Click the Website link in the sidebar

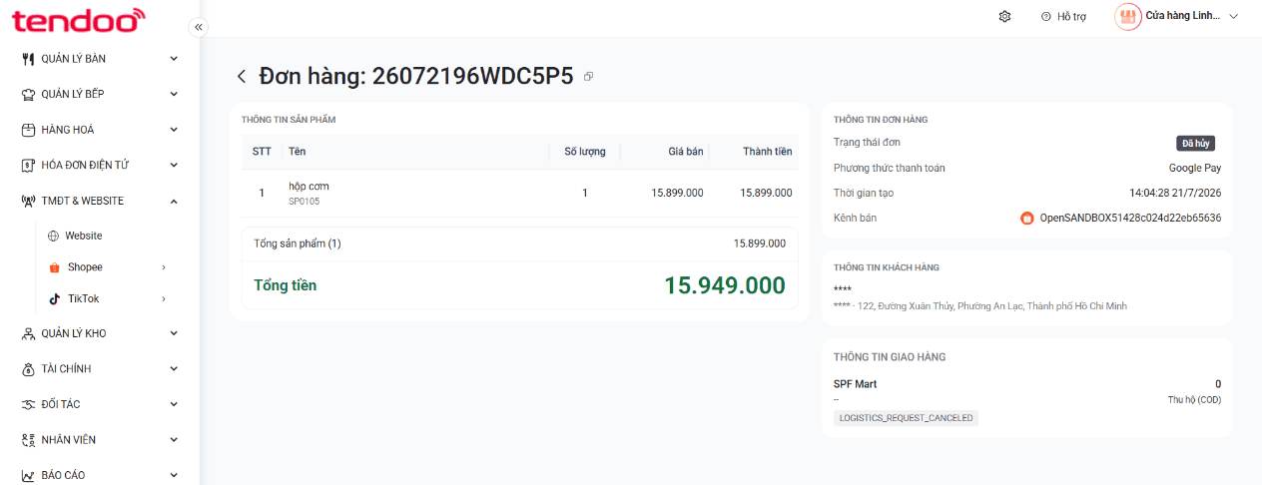pyautogui.click(x=84, y=237)
